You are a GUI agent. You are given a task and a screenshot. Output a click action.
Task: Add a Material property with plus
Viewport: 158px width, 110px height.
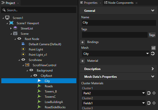(83, 61)
